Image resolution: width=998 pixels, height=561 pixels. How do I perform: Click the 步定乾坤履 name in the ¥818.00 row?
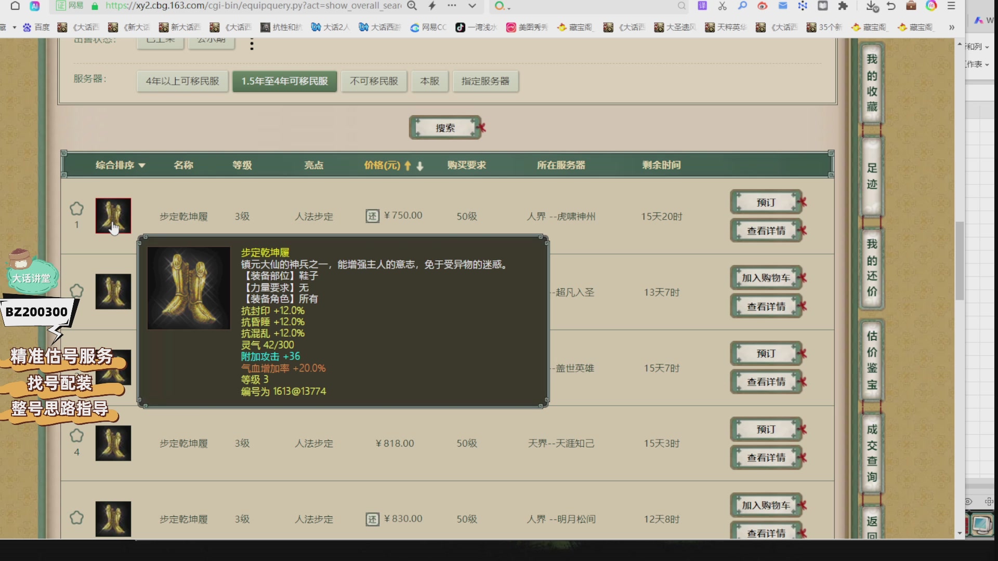point(183,444)
